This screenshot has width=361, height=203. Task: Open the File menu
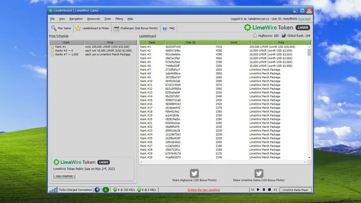(x=52, y=19)
